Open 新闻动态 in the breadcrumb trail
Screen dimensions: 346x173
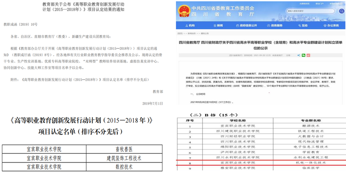click(x=192, y=34)
